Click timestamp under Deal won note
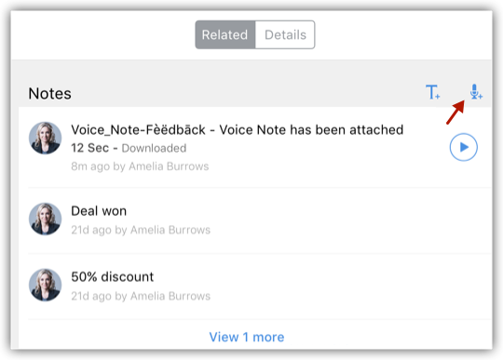Image resolution: width=503 pixels, height=360 pixels. pos(141,230)
